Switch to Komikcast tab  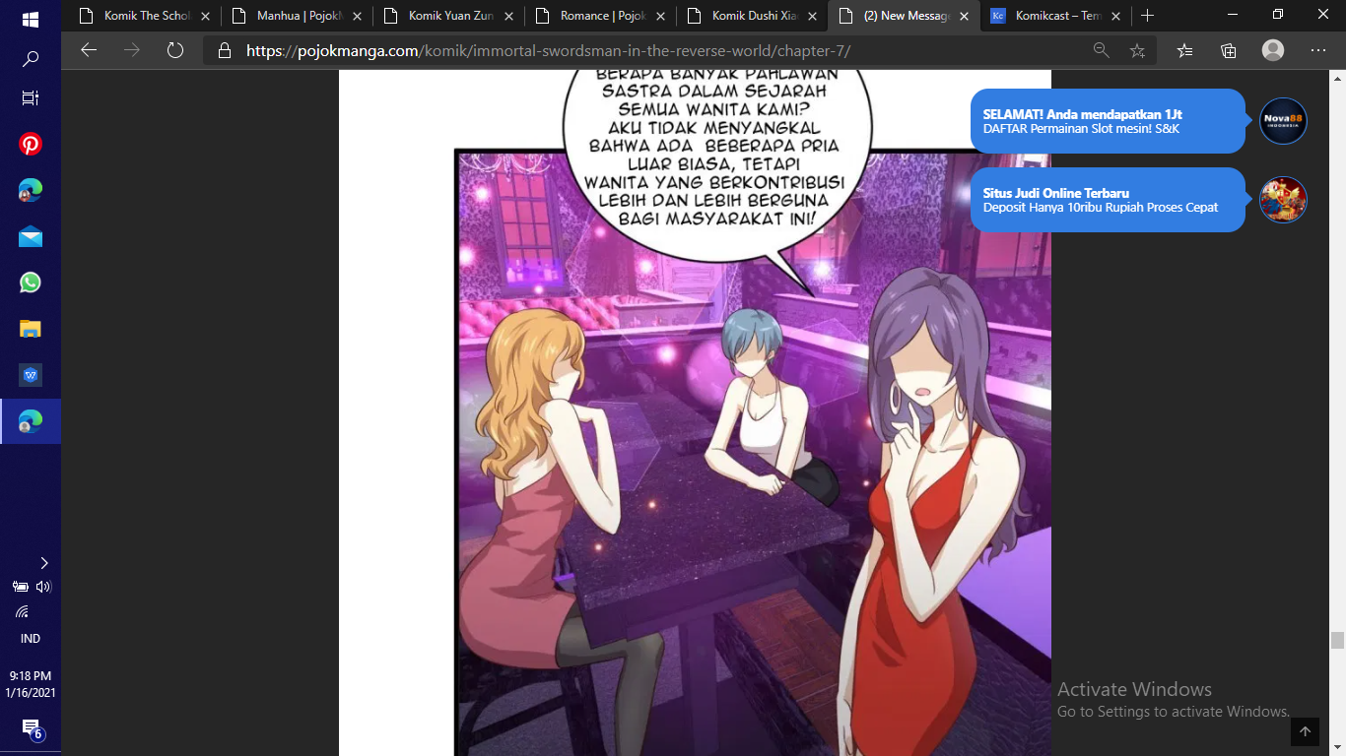click(1056, 16)
